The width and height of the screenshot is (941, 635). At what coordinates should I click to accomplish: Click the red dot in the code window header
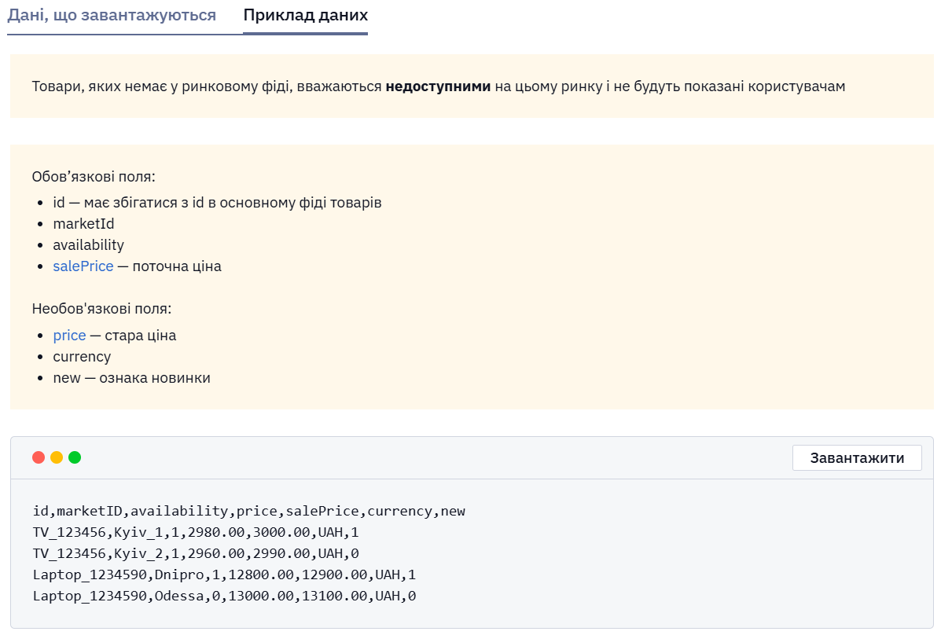tap(39, 457)
